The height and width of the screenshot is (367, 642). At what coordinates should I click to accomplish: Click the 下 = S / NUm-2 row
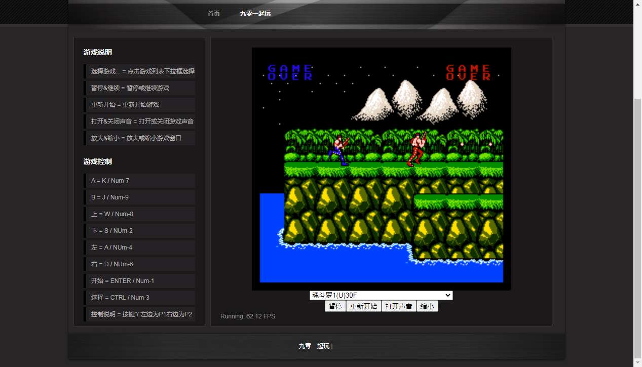139,231
